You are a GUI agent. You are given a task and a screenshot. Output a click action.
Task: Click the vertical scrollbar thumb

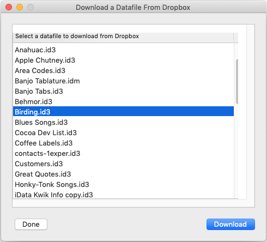click(237, 82)
